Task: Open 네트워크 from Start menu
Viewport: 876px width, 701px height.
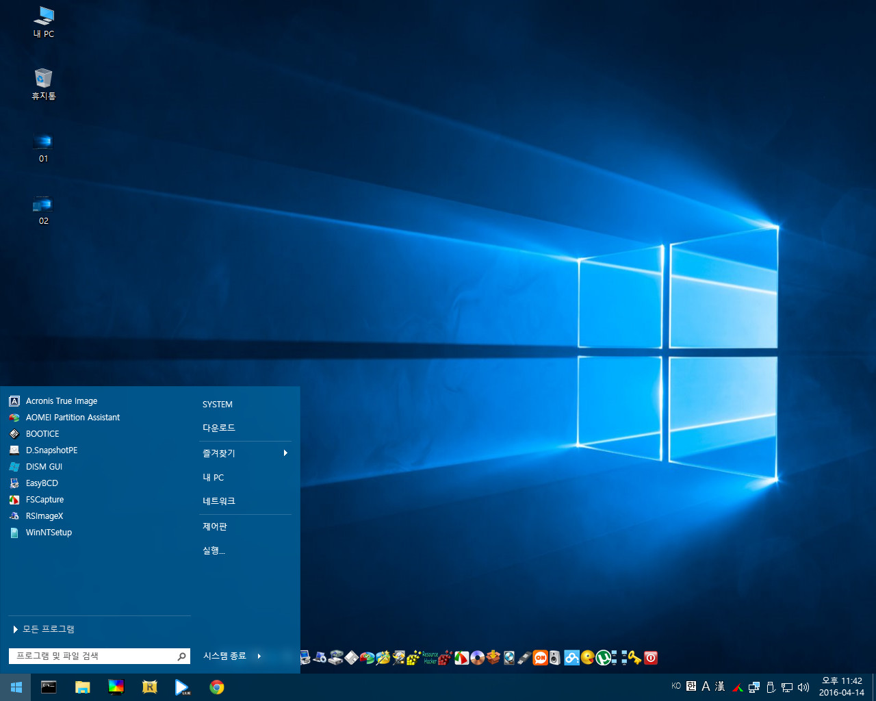Action: (219, 501)
